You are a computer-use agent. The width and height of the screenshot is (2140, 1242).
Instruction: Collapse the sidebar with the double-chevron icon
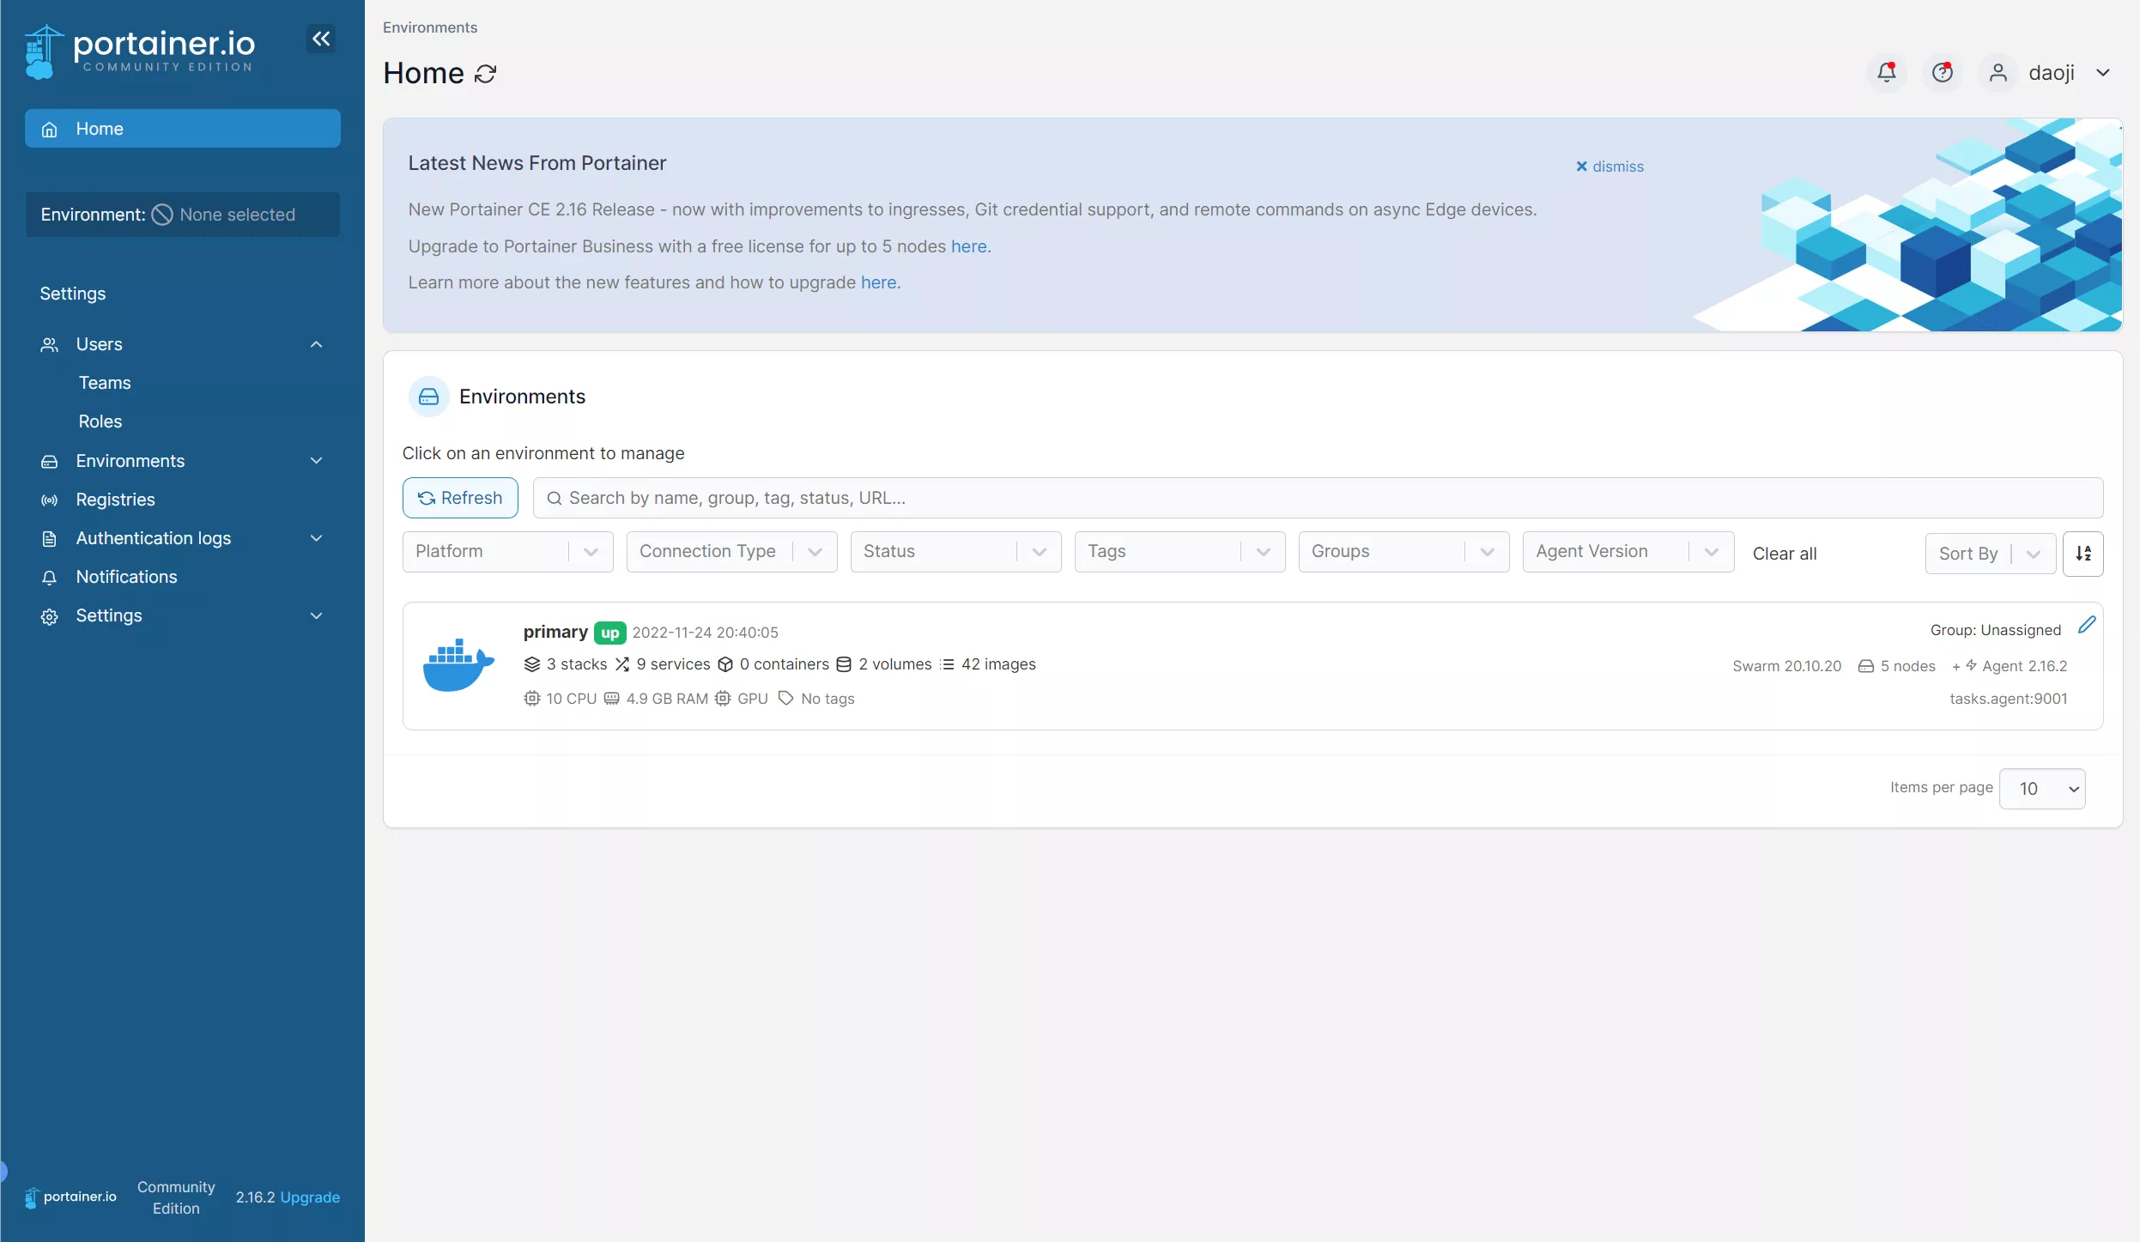pos(321,39)
